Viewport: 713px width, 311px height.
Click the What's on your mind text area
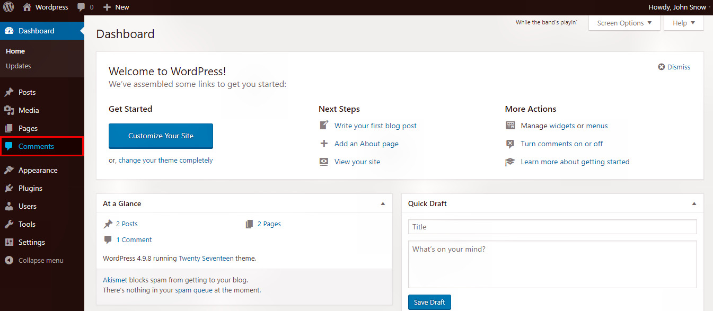pyautogui.click(x=552, y=264)
